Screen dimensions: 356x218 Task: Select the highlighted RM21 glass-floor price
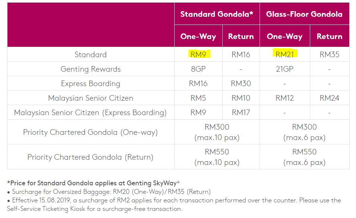pos(285,55)
